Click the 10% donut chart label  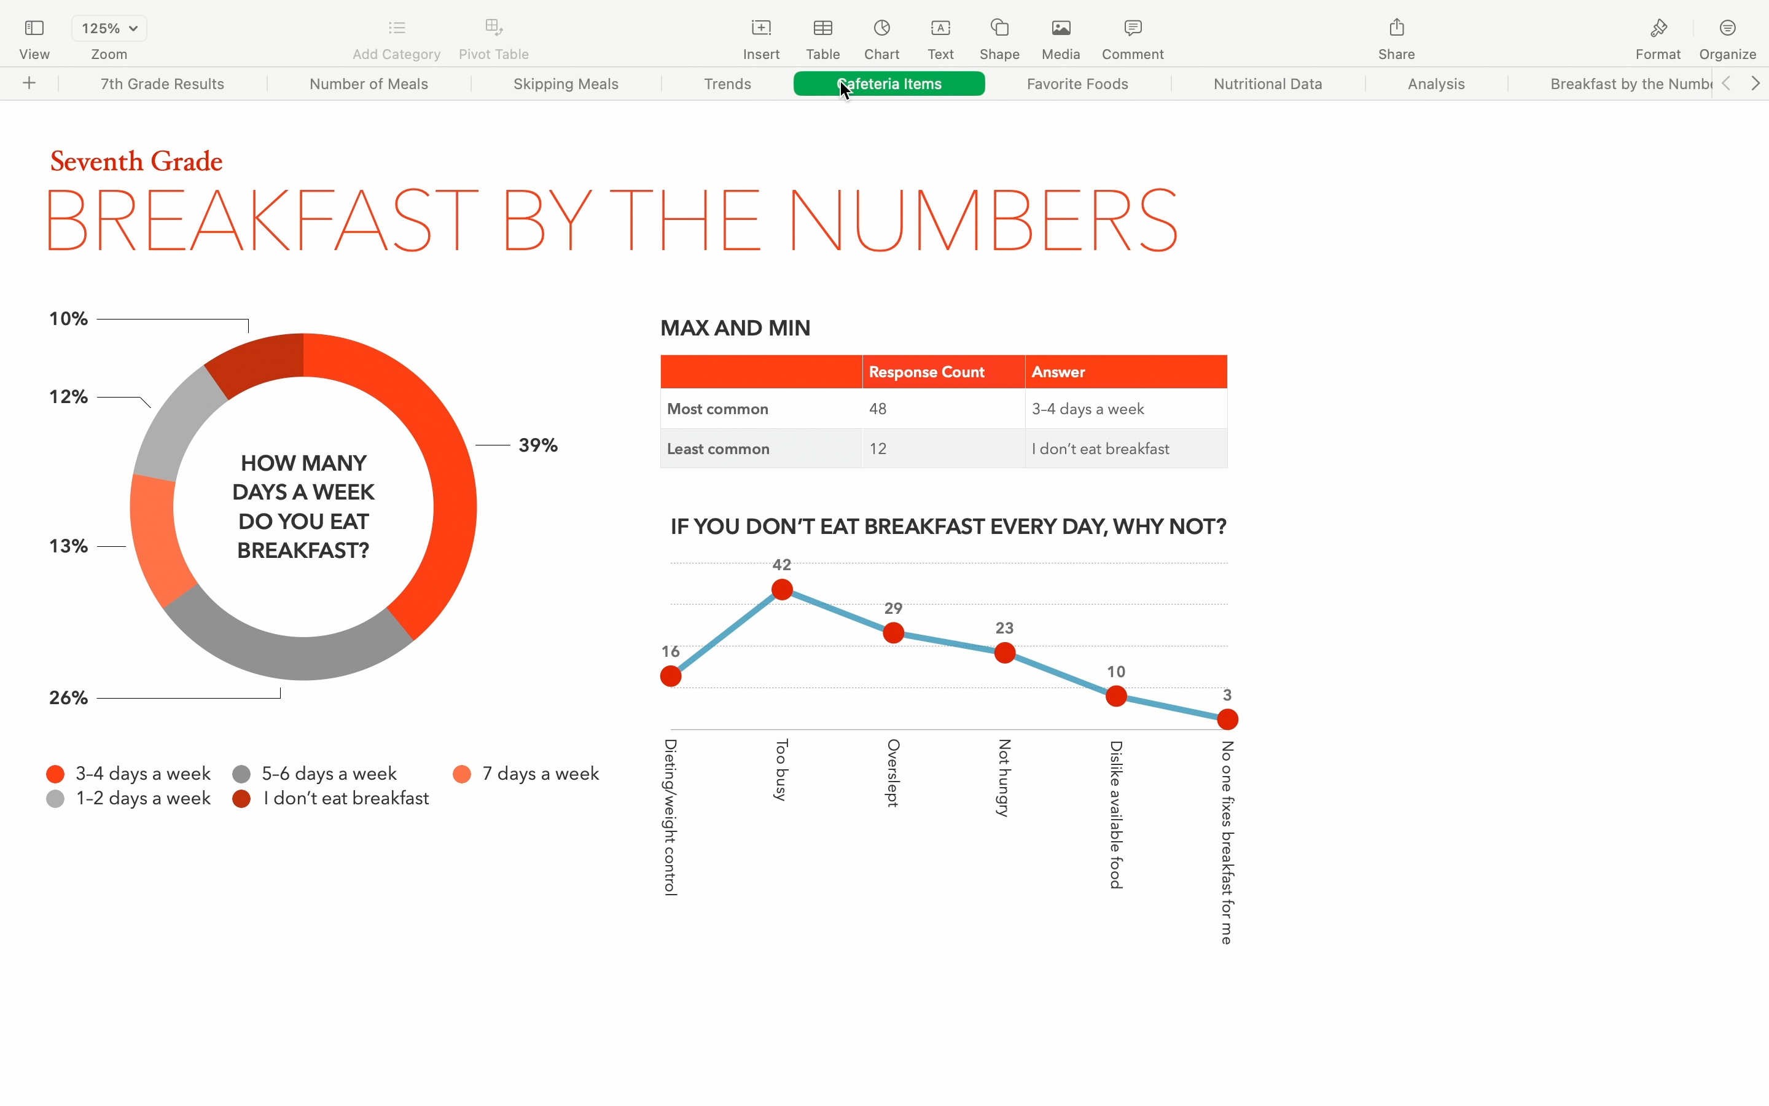(x=68, y=319)
